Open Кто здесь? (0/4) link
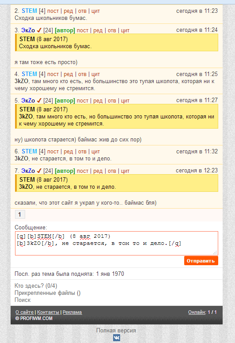 point(36,286)
